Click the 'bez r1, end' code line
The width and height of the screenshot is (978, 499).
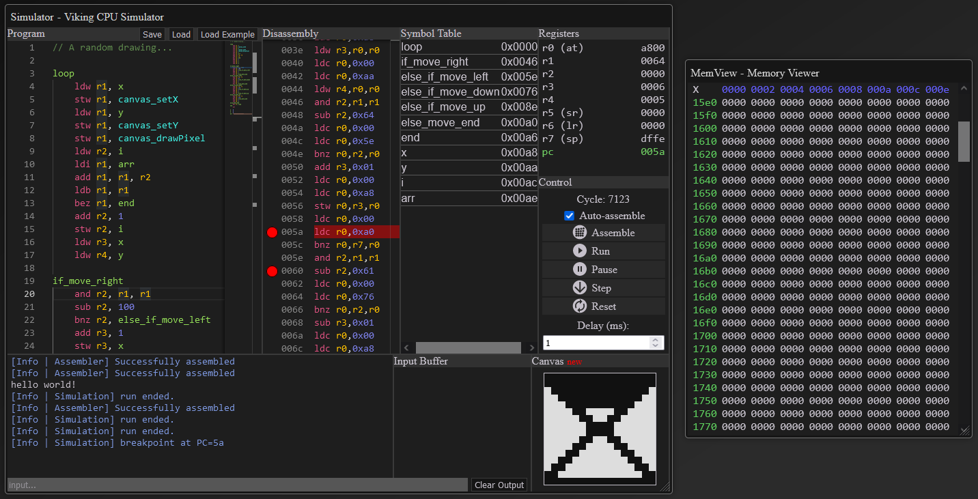(x=104, y=203)
